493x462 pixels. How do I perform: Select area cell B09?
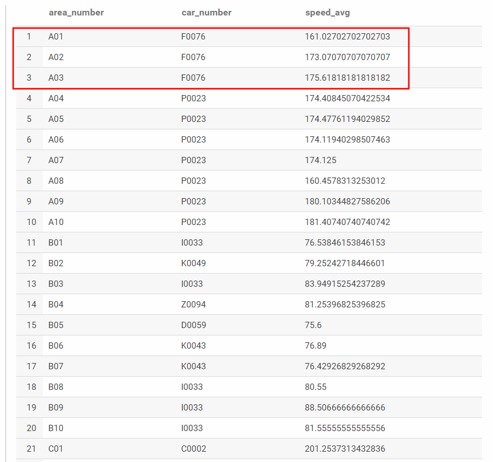56,407
